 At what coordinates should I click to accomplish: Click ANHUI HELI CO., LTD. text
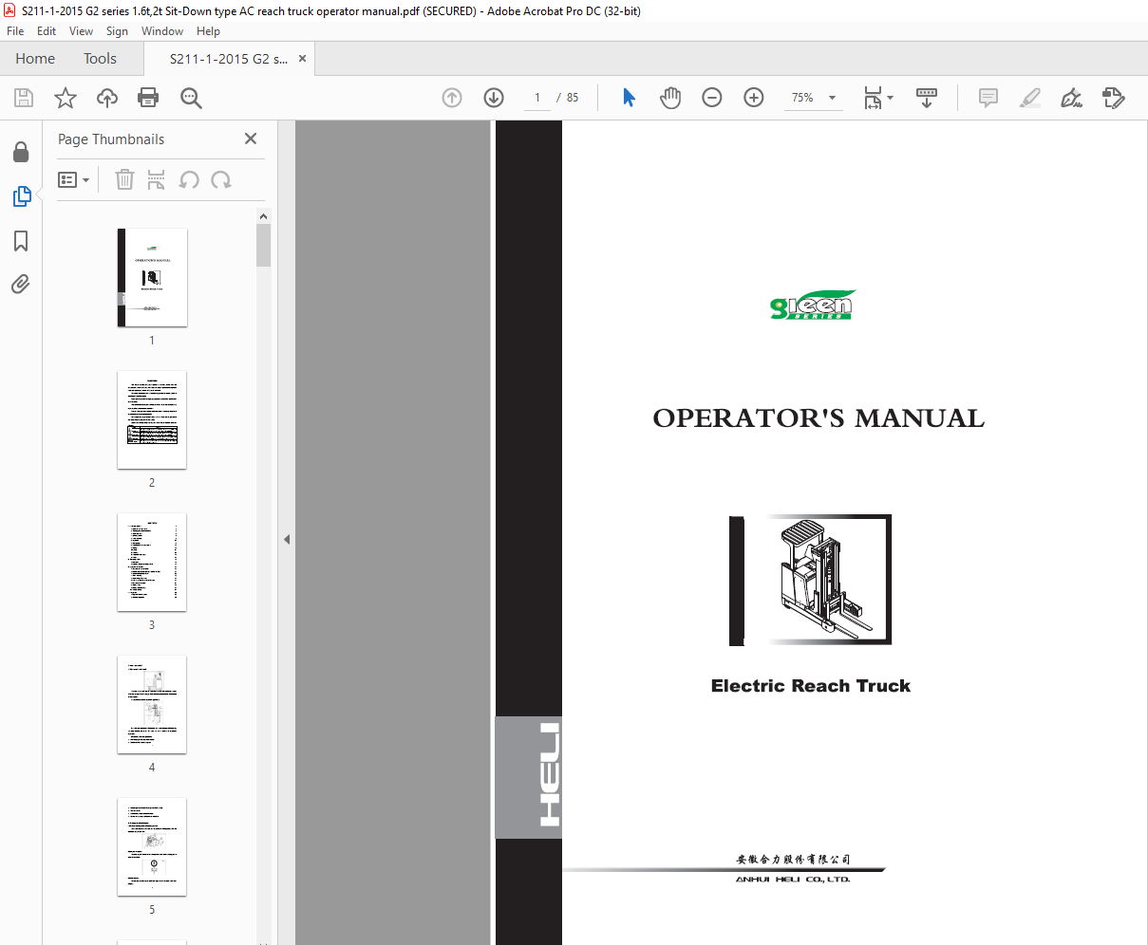(793, 880)
